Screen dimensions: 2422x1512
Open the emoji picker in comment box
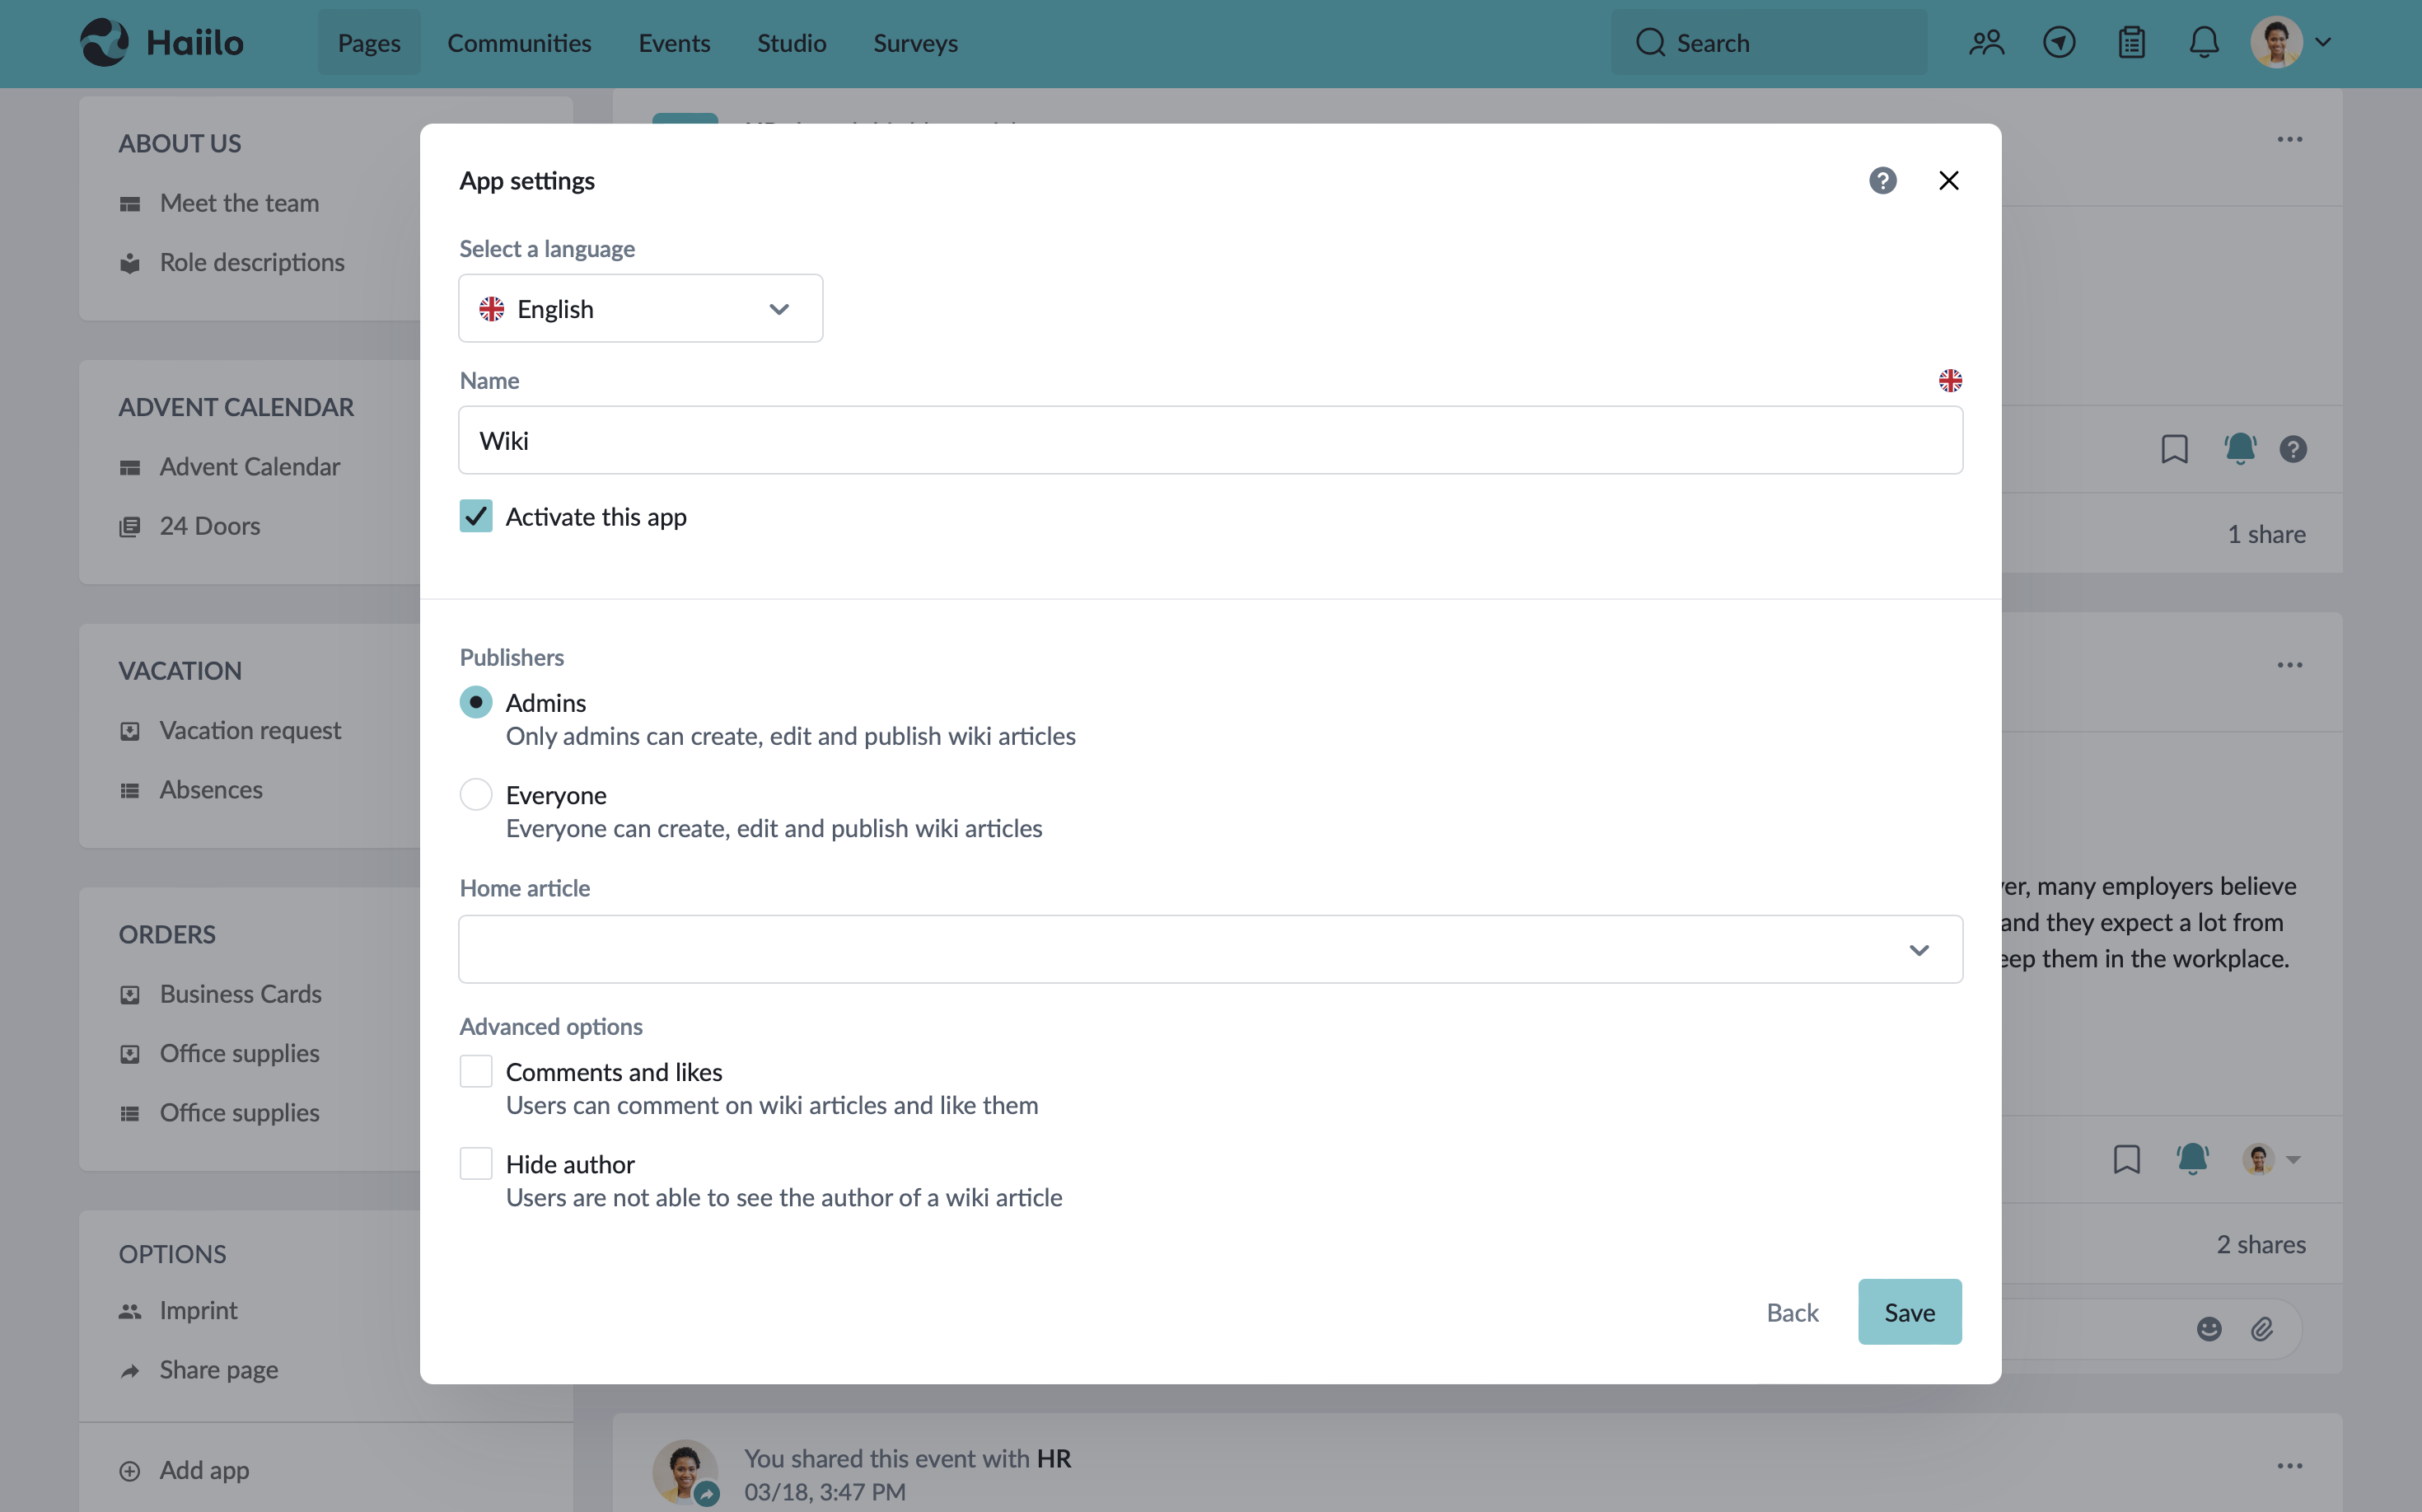(x=2208, y=1328)
